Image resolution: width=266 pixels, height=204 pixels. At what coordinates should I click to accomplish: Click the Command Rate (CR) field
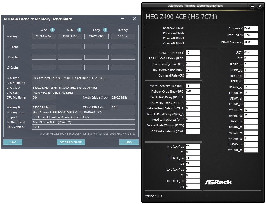193,75
